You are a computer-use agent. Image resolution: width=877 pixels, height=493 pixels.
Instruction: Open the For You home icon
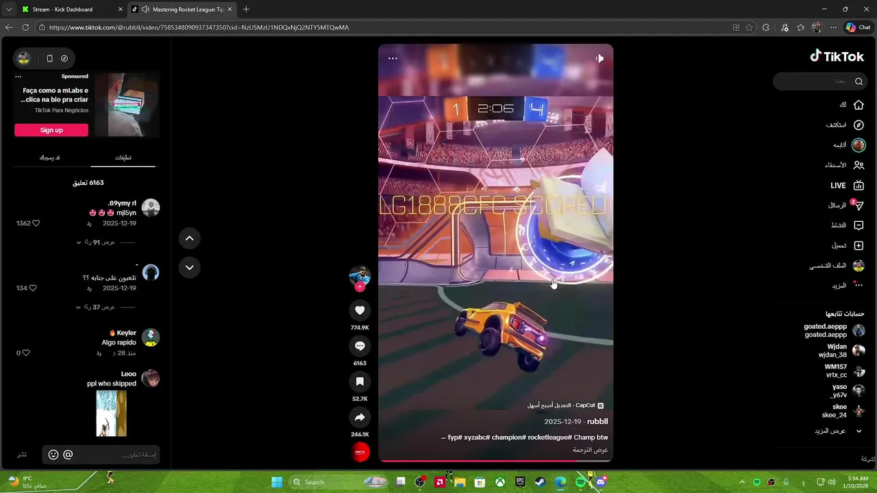[x=859, y=105]
